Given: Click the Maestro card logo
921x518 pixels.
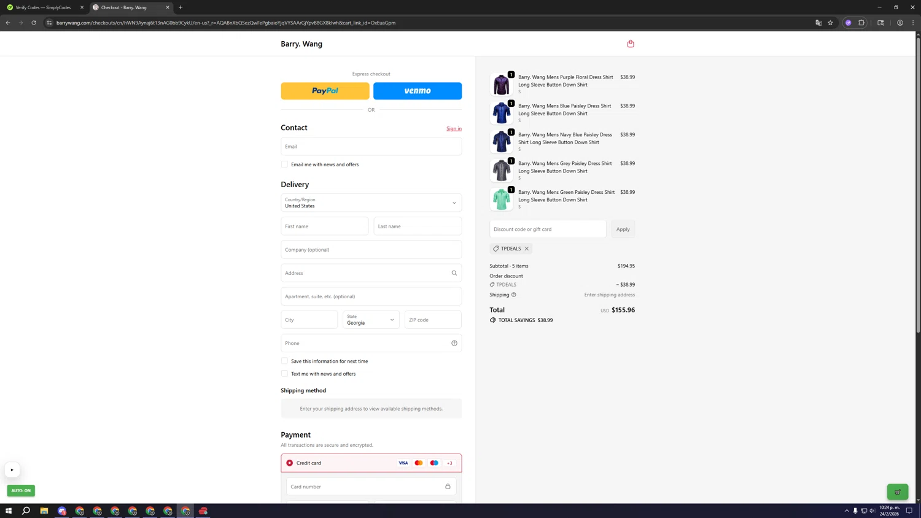Looking at the screenshot, I should coord(434,463).
